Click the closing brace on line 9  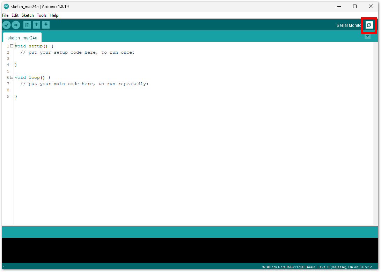tap(16, 96)
